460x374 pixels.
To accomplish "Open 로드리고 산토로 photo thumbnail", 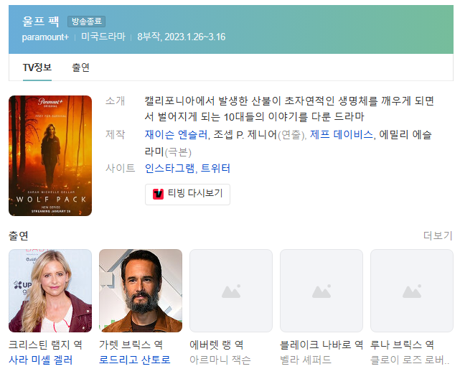I will [141, 291].
